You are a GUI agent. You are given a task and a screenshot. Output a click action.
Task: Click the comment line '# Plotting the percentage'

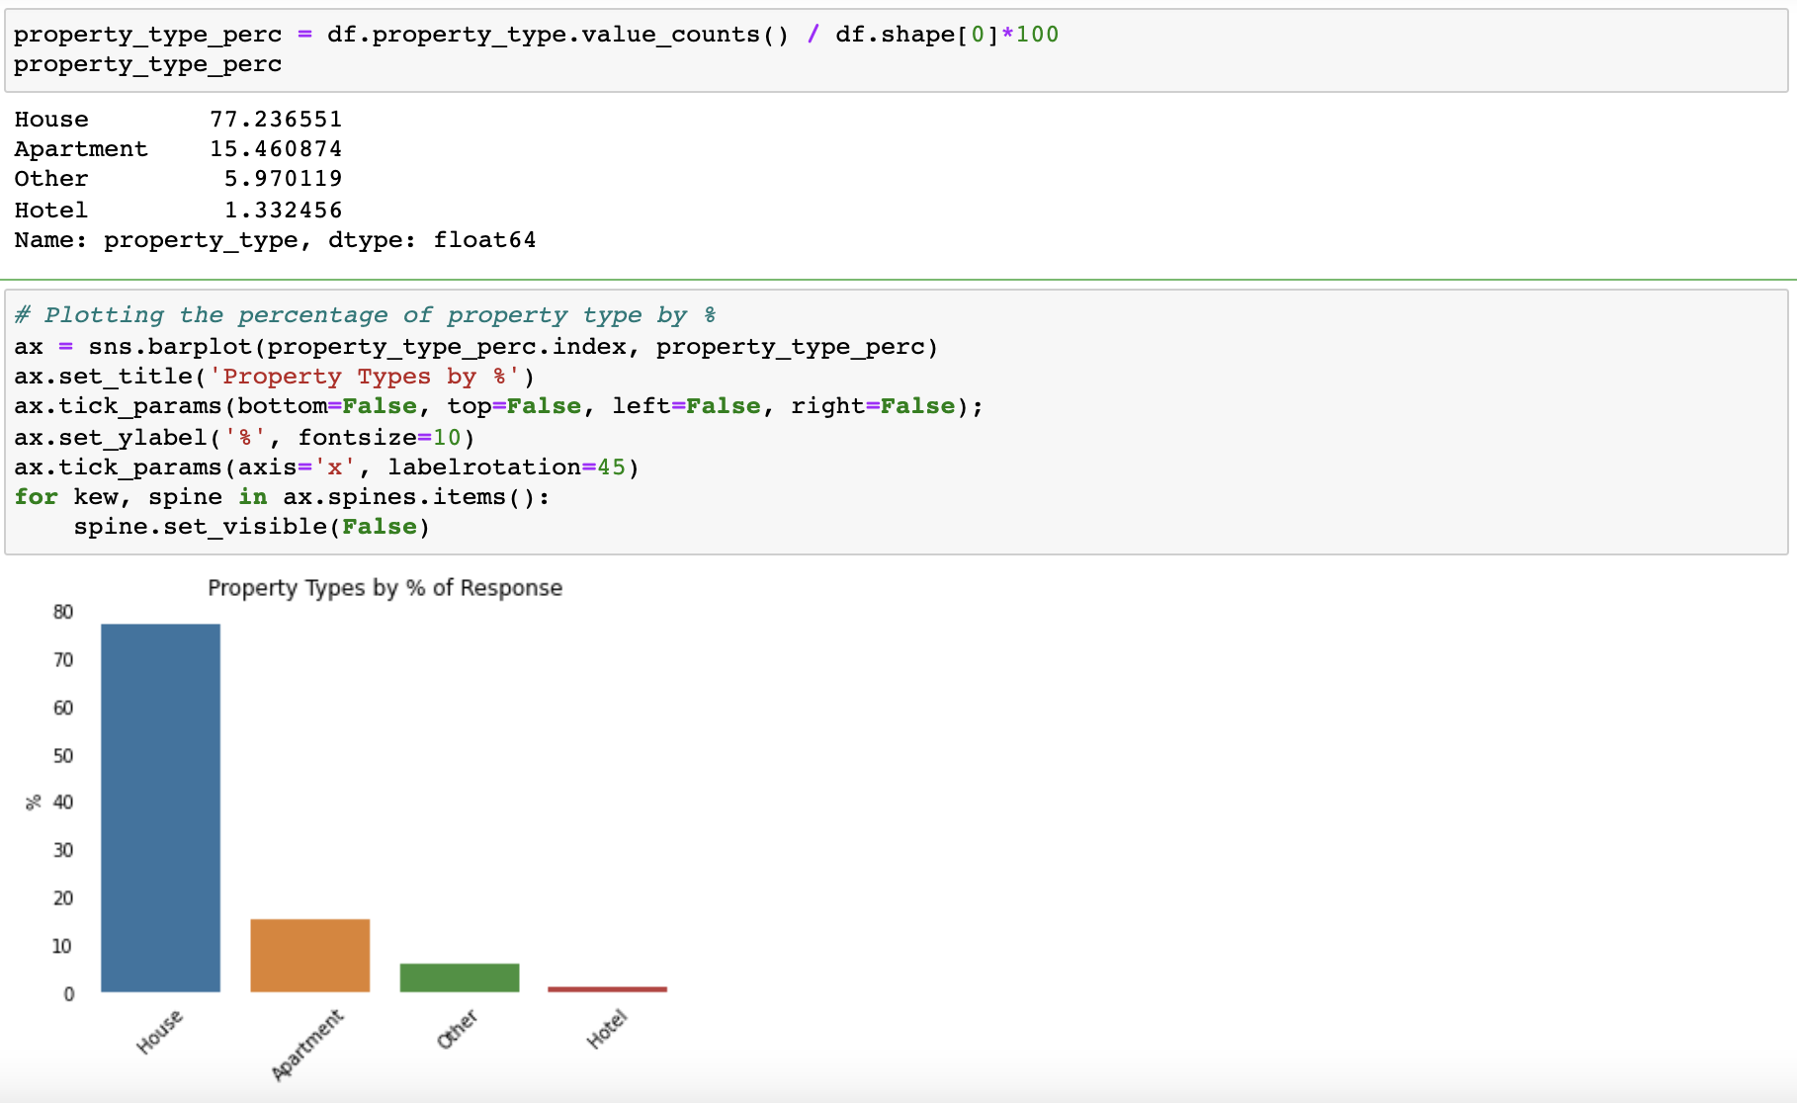(x=365, y=315)
